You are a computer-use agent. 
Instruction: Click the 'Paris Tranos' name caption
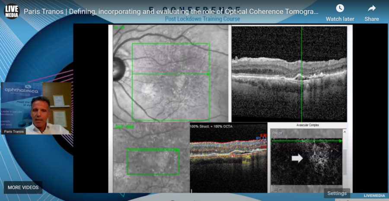point(14,132)
